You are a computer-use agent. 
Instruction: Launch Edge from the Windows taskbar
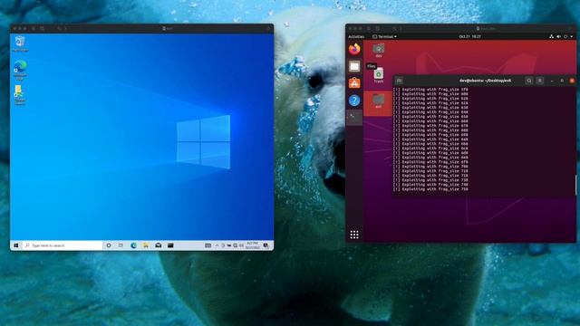[x=133, y=245]
